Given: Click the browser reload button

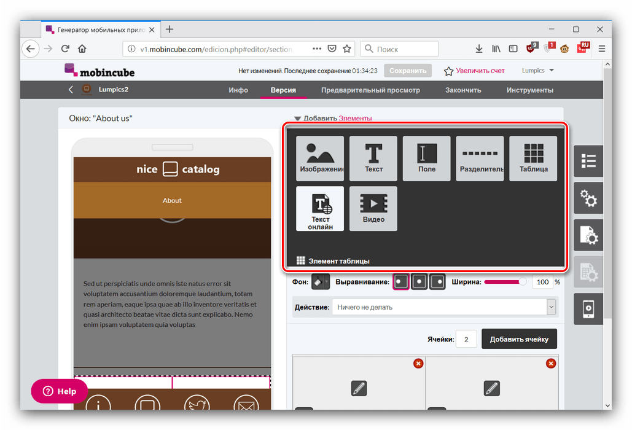Looking at the screenshot, I should 65,49.
